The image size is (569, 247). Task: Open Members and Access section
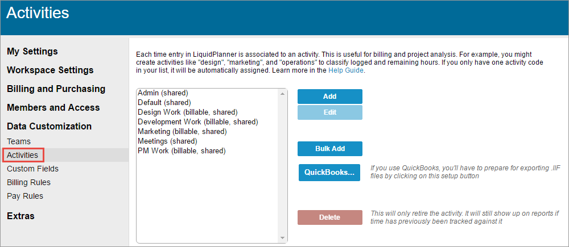point(53,107)
